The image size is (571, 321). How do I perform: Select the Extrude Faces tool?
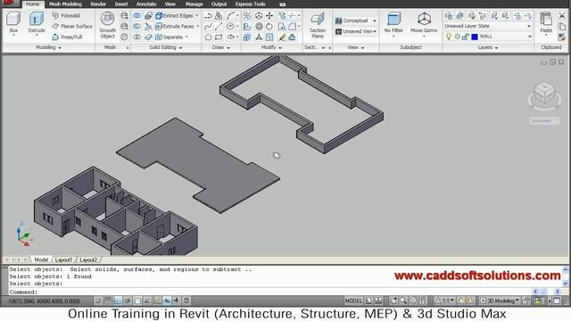pos(175,26)
